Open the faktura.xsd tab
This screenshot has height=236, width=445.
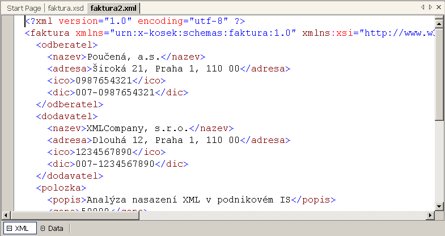(66, 9)
